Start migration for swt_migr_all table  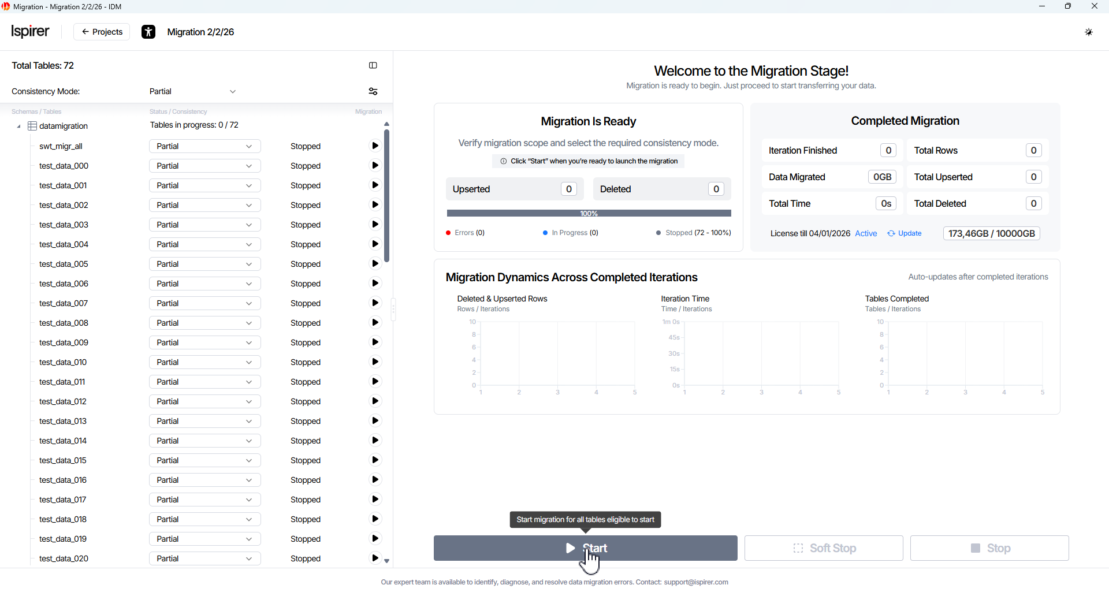[x=375, y=146]
